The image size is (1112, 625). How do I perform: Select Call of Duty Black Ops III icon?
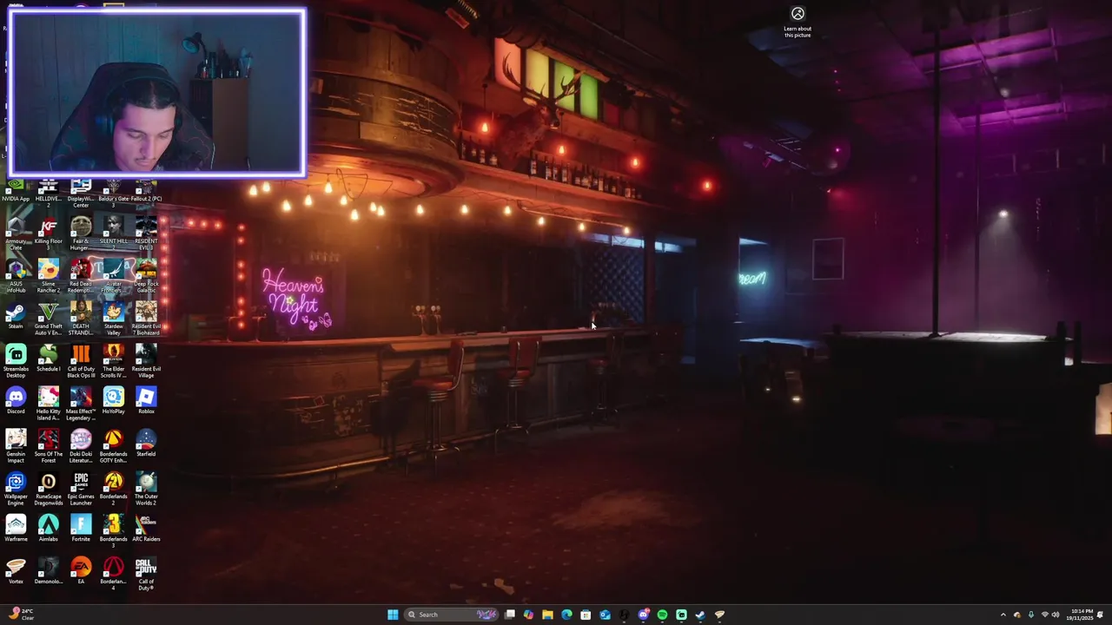81,361
